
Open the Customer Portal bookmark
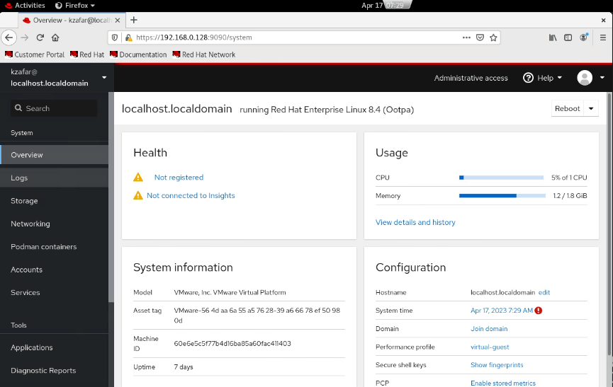pos(35,54)
